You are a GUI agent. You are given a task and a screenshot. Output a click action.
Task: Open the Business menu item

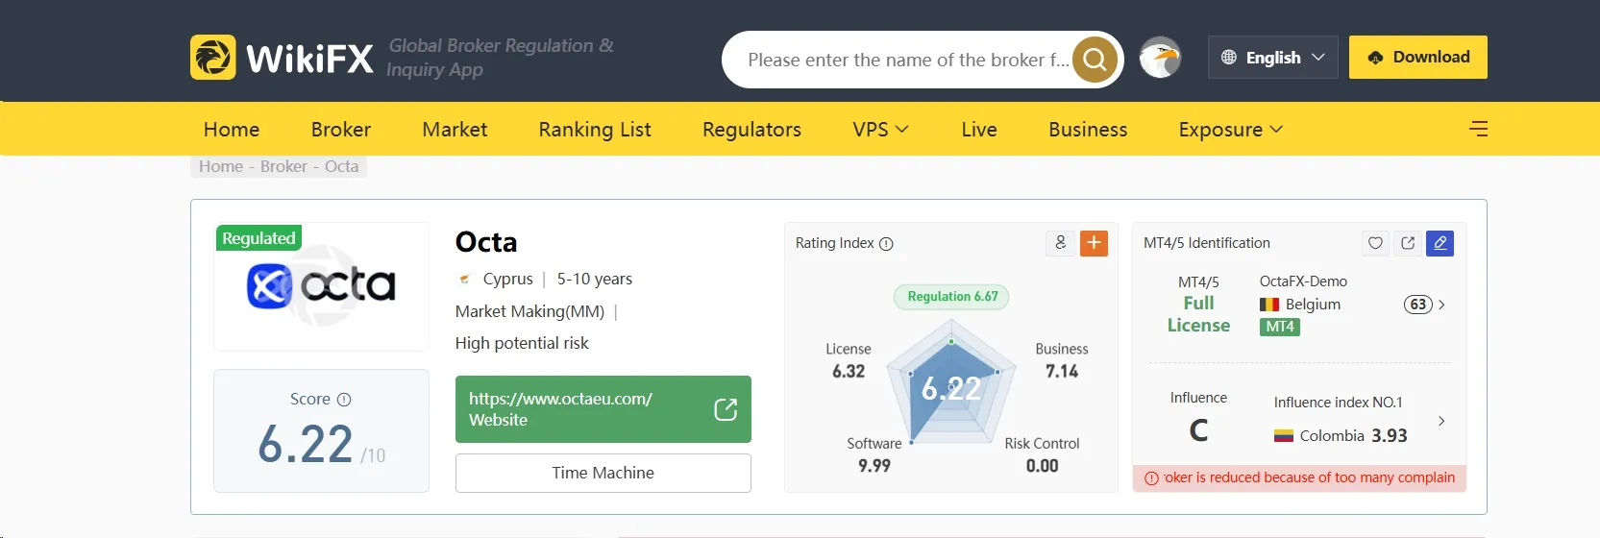pos(1088,130)
